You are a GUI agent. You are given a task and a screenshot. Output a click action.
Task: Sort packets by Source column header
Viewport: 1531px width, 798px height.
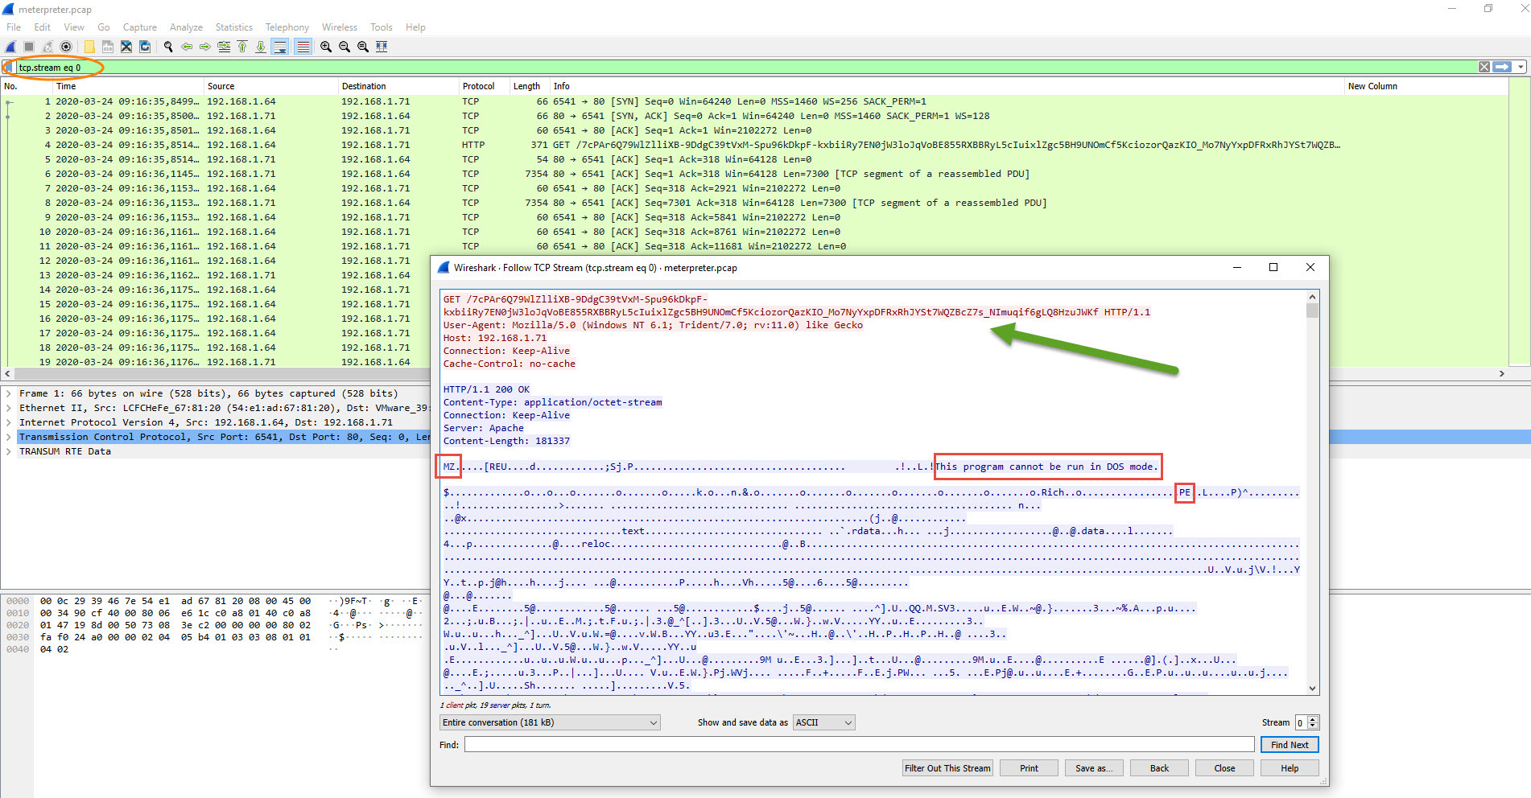point(270,86)
